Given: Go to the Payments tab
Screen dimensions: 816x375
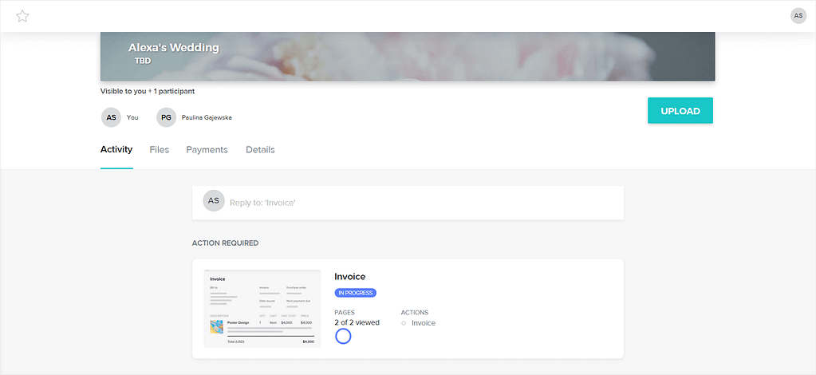Looking at the screenshot, I should [x=207, y=149].
